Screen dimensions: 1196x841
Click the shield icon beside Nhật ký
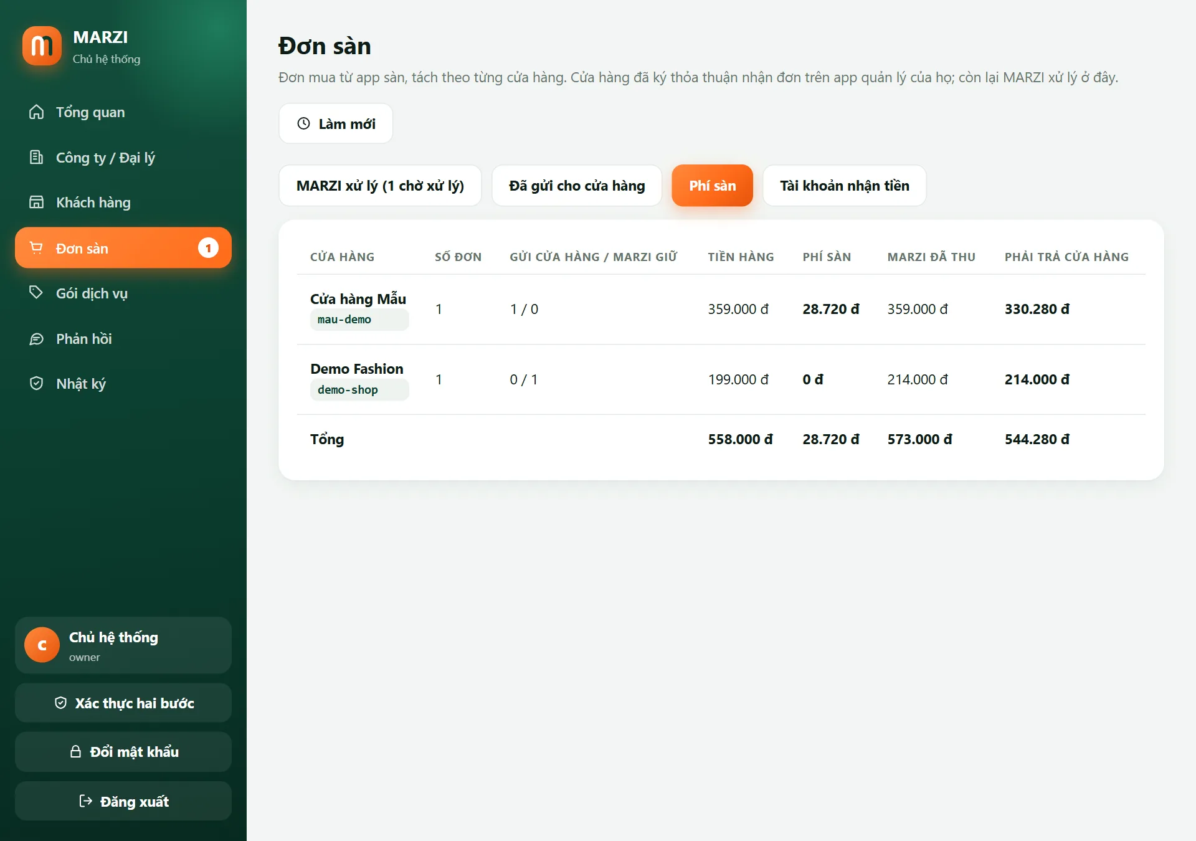point(37,383)
